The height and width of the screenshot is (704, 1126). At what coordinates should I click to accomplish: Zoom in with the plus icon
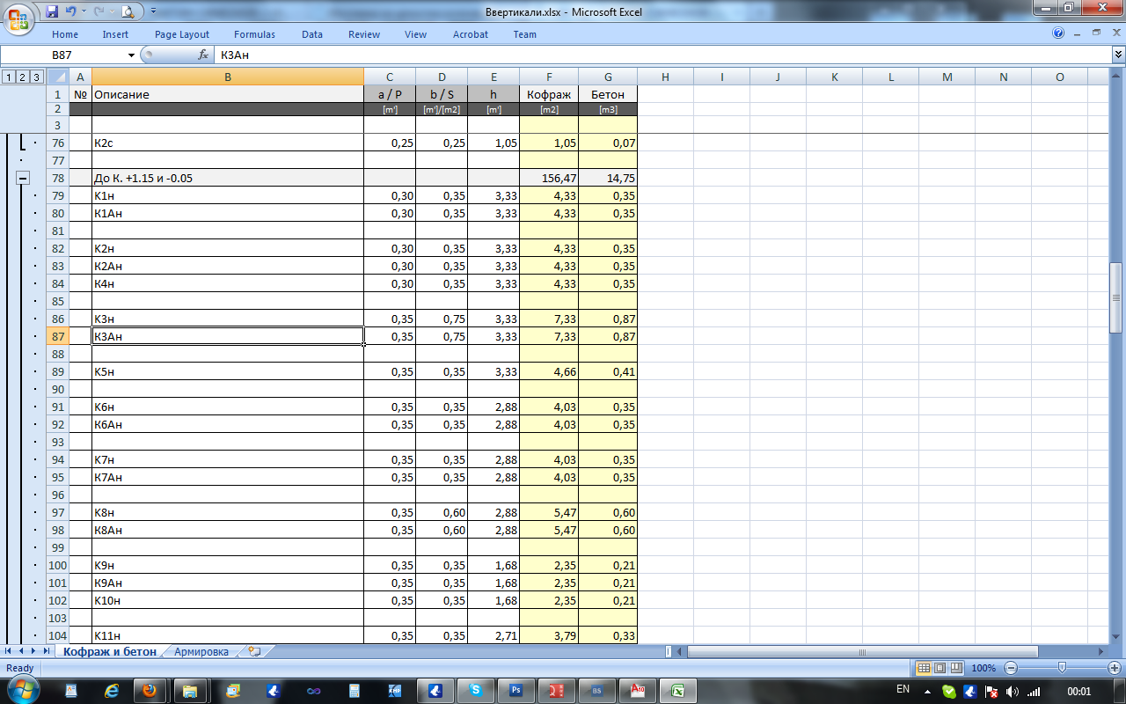[x=1114, y=668]
